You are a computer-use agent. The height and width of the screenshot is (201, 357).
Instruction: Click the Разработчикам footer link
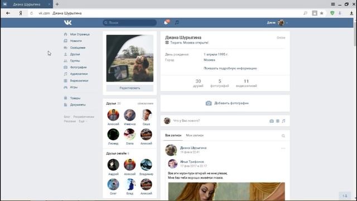pyautogui.click(x=84, y=117)
